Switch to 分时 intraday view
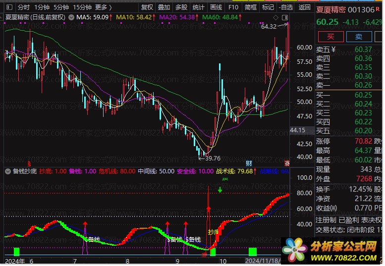The width and height of the screenshot is (385, 266). pos(23,7)
